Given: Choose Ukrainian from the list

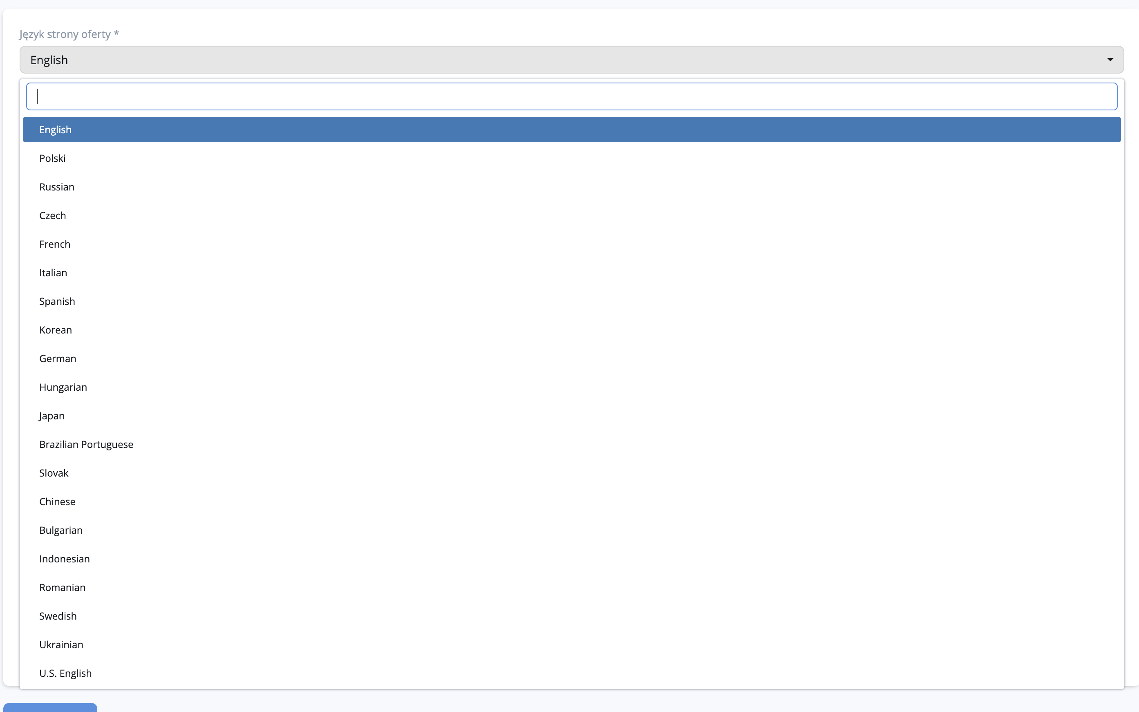Looking at the screenshot, I should (x=572, y=645).
